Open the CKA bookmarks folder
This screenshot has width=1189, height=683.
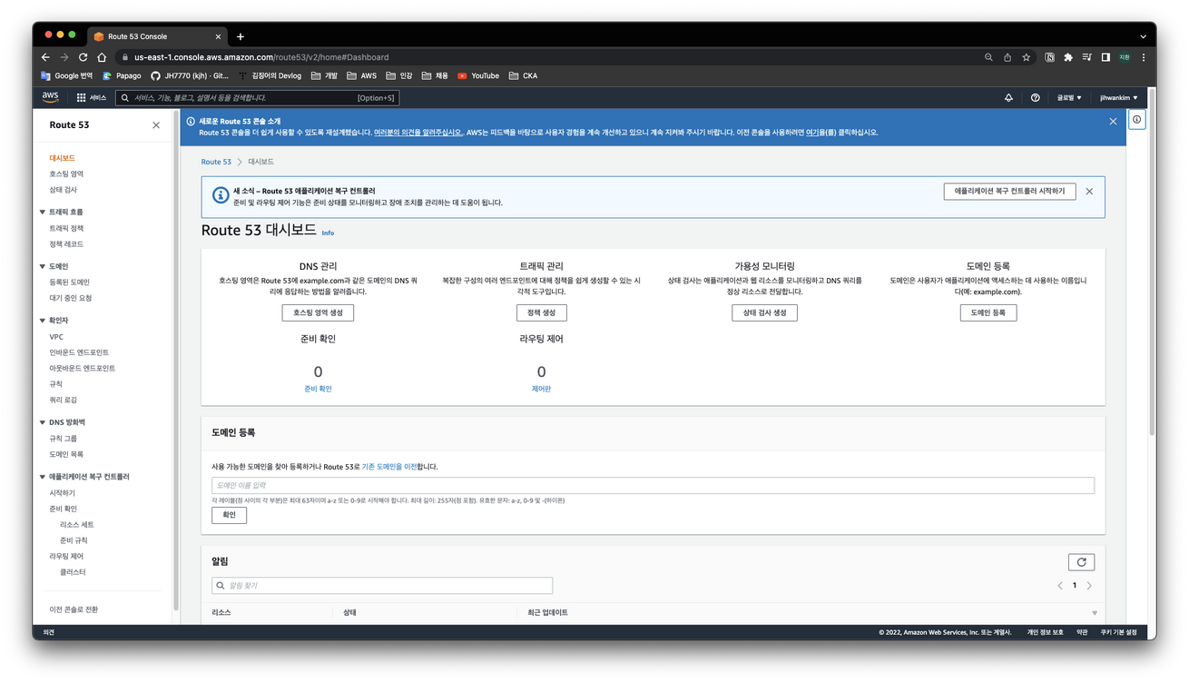(523, 76)
